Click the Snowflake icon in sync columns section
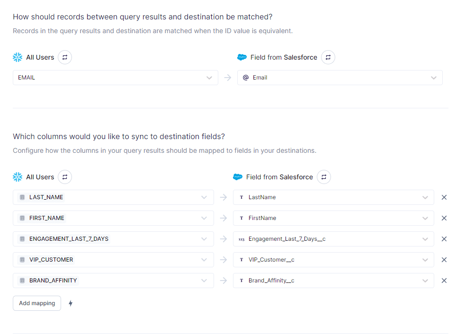Image resolution: width=456 pixels, height=334 pixels. coord(18,176)
